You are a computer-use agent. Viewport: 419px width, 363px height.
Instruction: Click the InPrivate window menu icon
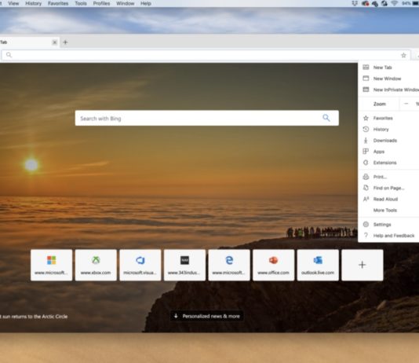366,90
